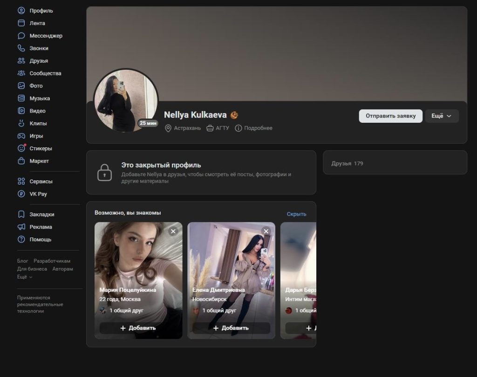
Task: Open the Games controller icon
Action: (x=21, y=136)
